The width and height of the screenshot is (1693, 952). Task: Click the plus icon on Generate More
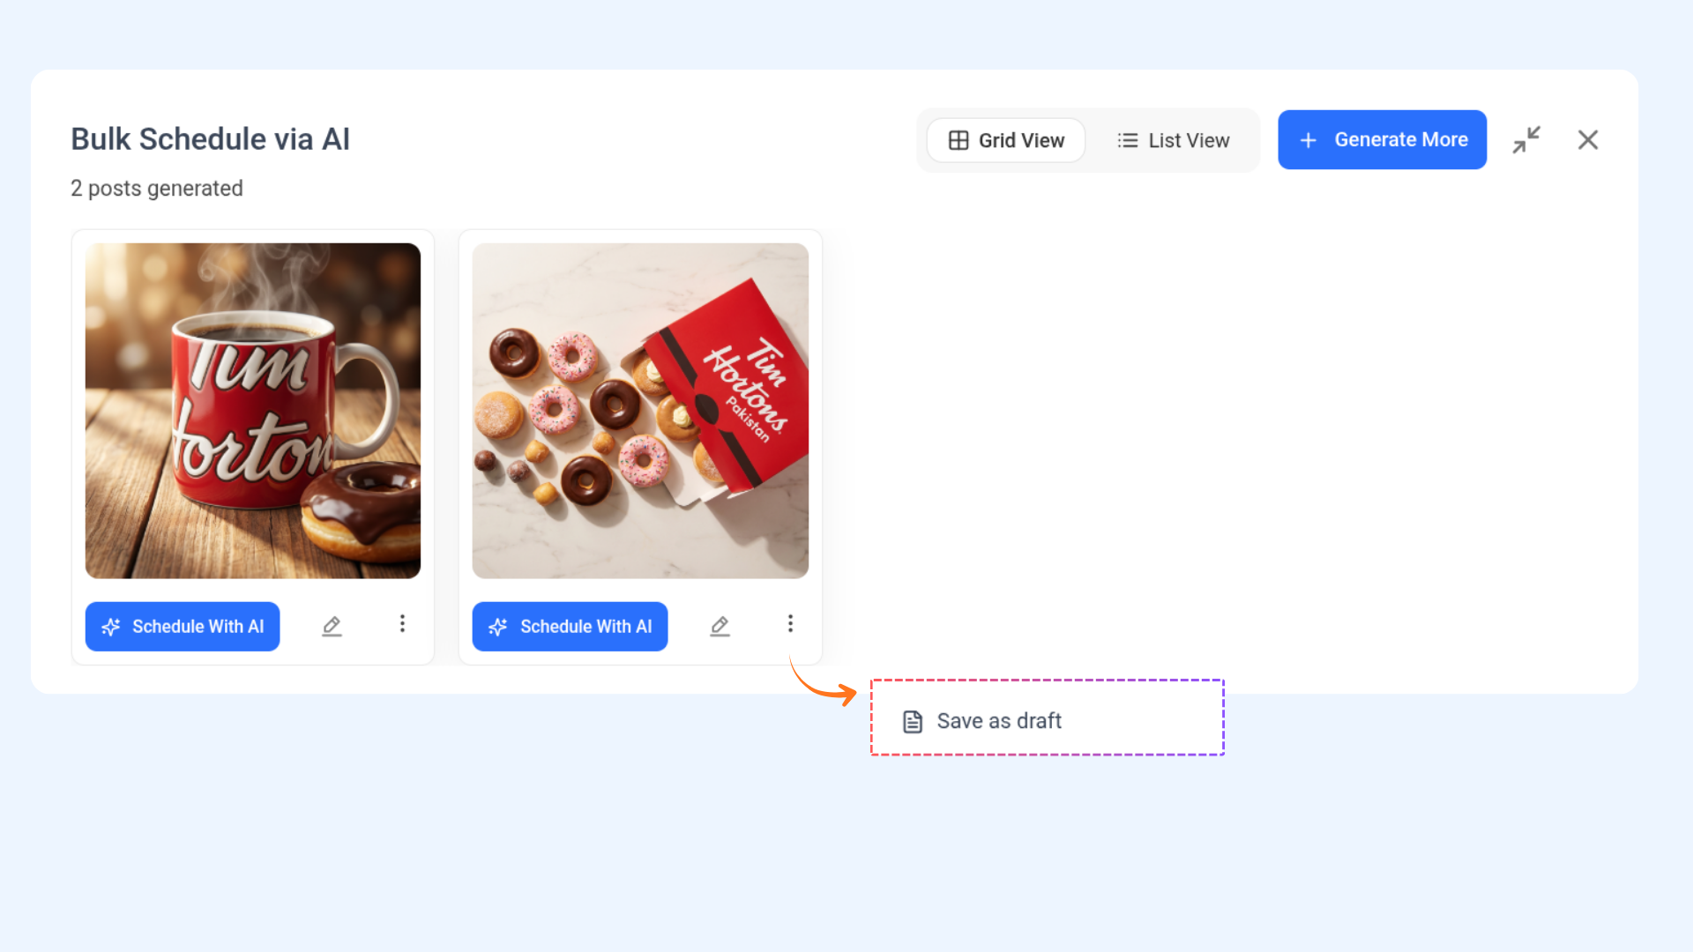(x=1309, y=140)
